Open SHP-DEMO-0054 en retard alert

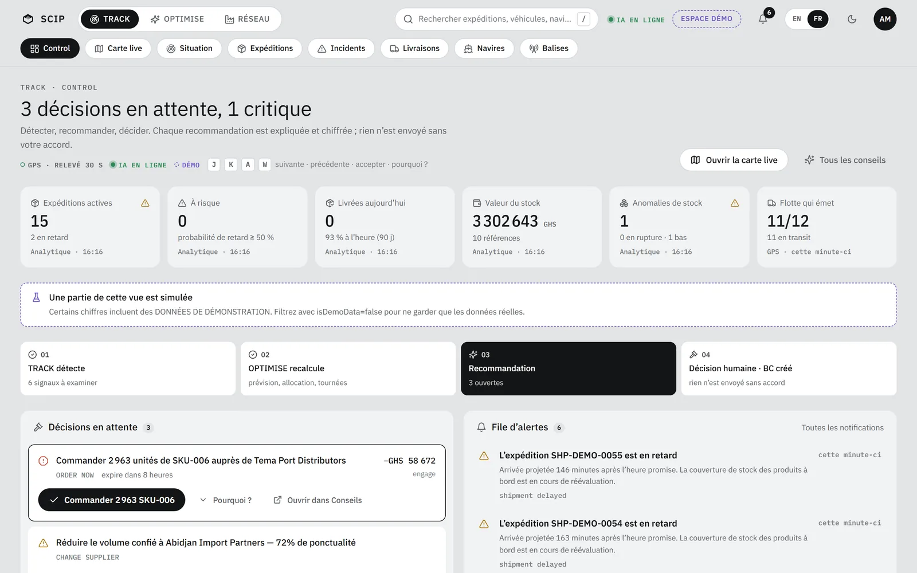pos(680,543)
